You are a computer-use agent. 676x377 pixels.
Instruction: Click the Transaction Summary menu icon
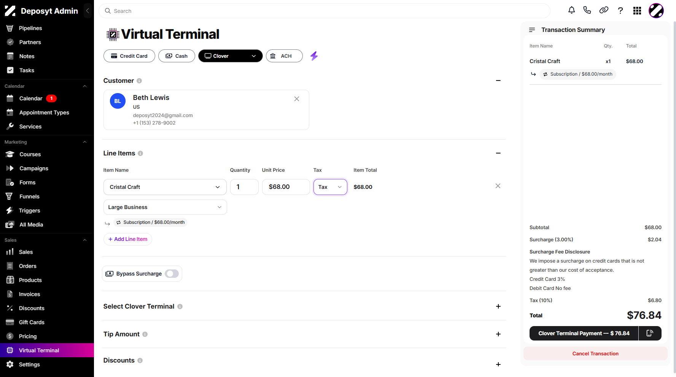532,30
